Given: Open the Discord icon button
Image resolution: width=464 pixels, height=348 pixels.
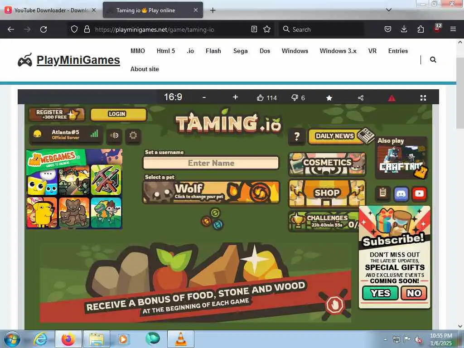Looking at the screenshot, I should coord(401,194).
